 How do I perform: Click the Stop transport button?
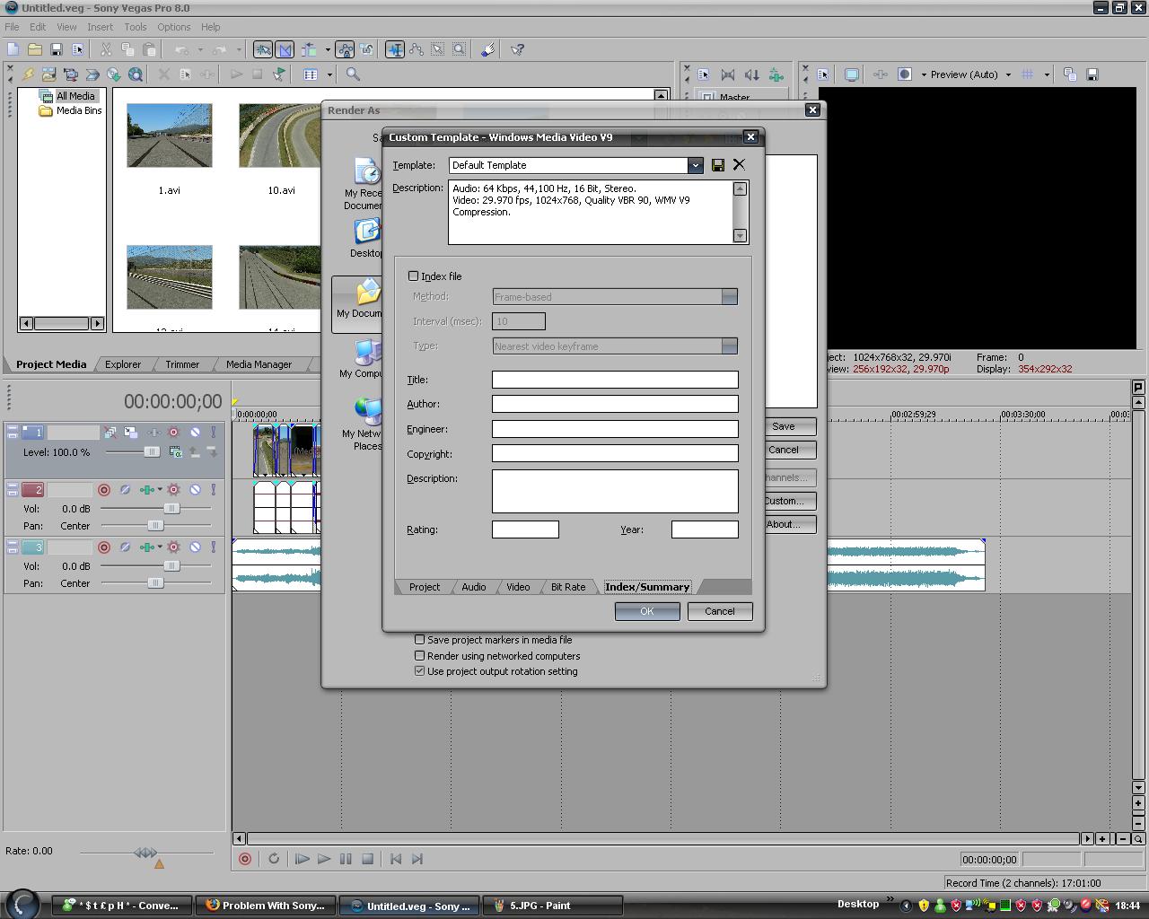(367, 859)
